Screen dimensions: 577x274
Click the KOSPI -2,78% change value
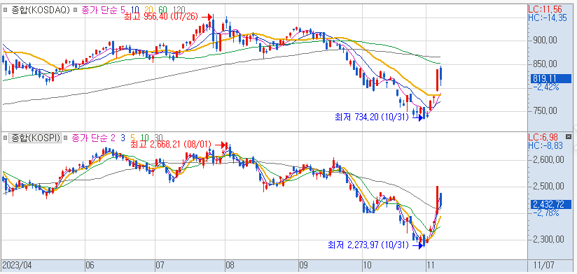click(545, 213)
